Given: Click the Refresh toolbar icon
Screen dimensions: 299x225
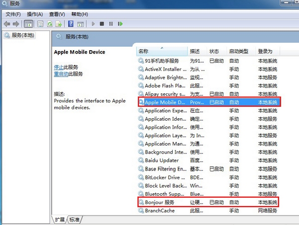Looking at the screenshot, I should (x=50, y=23).
